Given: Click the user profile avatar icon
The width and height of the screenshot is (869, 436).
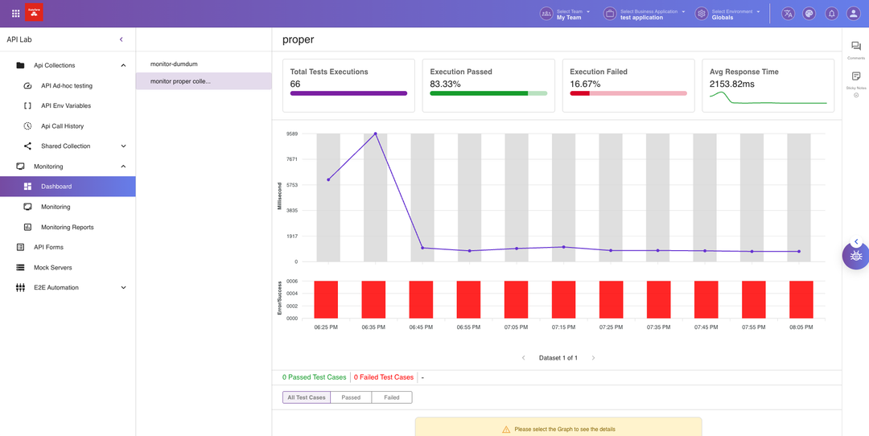Looking at the screenshot, I should (853, 14).
